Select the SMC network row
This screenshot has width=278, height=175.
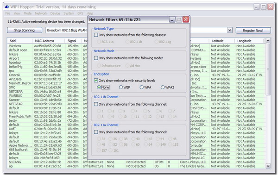click(136, 87)
